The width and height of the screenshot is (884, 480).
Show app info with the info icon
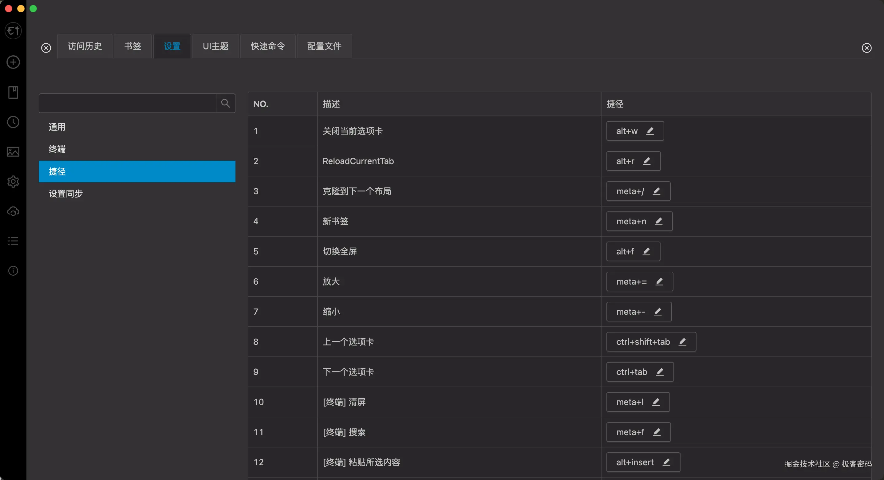click(x=13, y=271)
